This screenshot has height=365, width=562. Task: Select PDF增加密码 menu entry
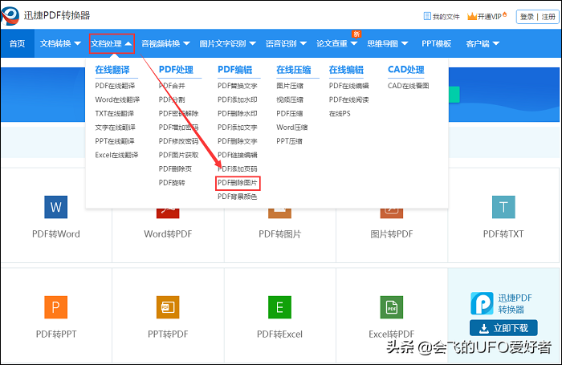point(178,128)
